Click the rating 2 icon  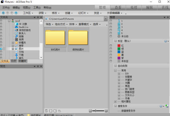[x=119, y=24]
